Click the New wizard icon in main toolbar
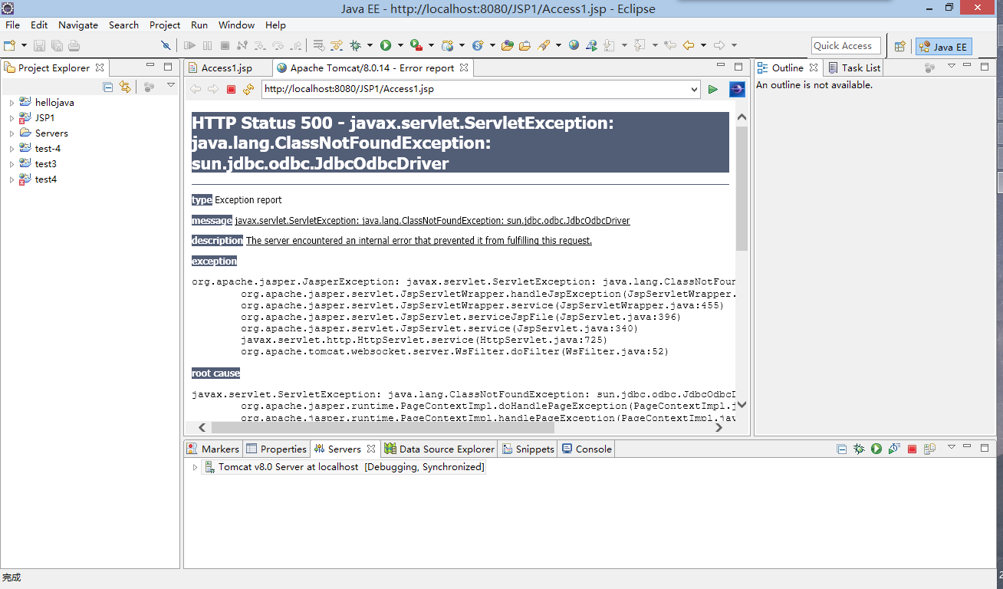This screenshot has width=1003, height=589. [10, 45]
